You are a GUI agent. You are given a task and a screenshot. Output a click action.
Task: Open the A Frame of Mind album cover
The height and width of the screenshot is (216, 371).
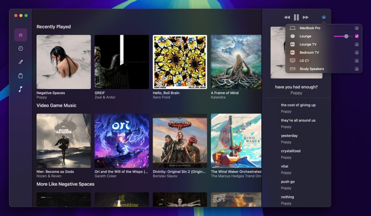pos(236,62)
